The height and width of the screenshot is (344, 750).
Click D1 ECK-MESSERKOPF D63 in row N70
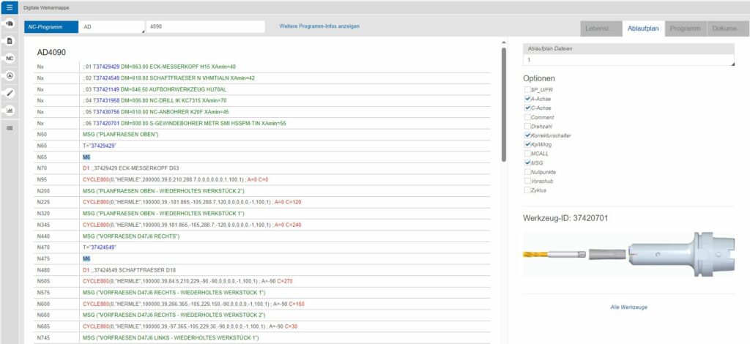(130, 168)
